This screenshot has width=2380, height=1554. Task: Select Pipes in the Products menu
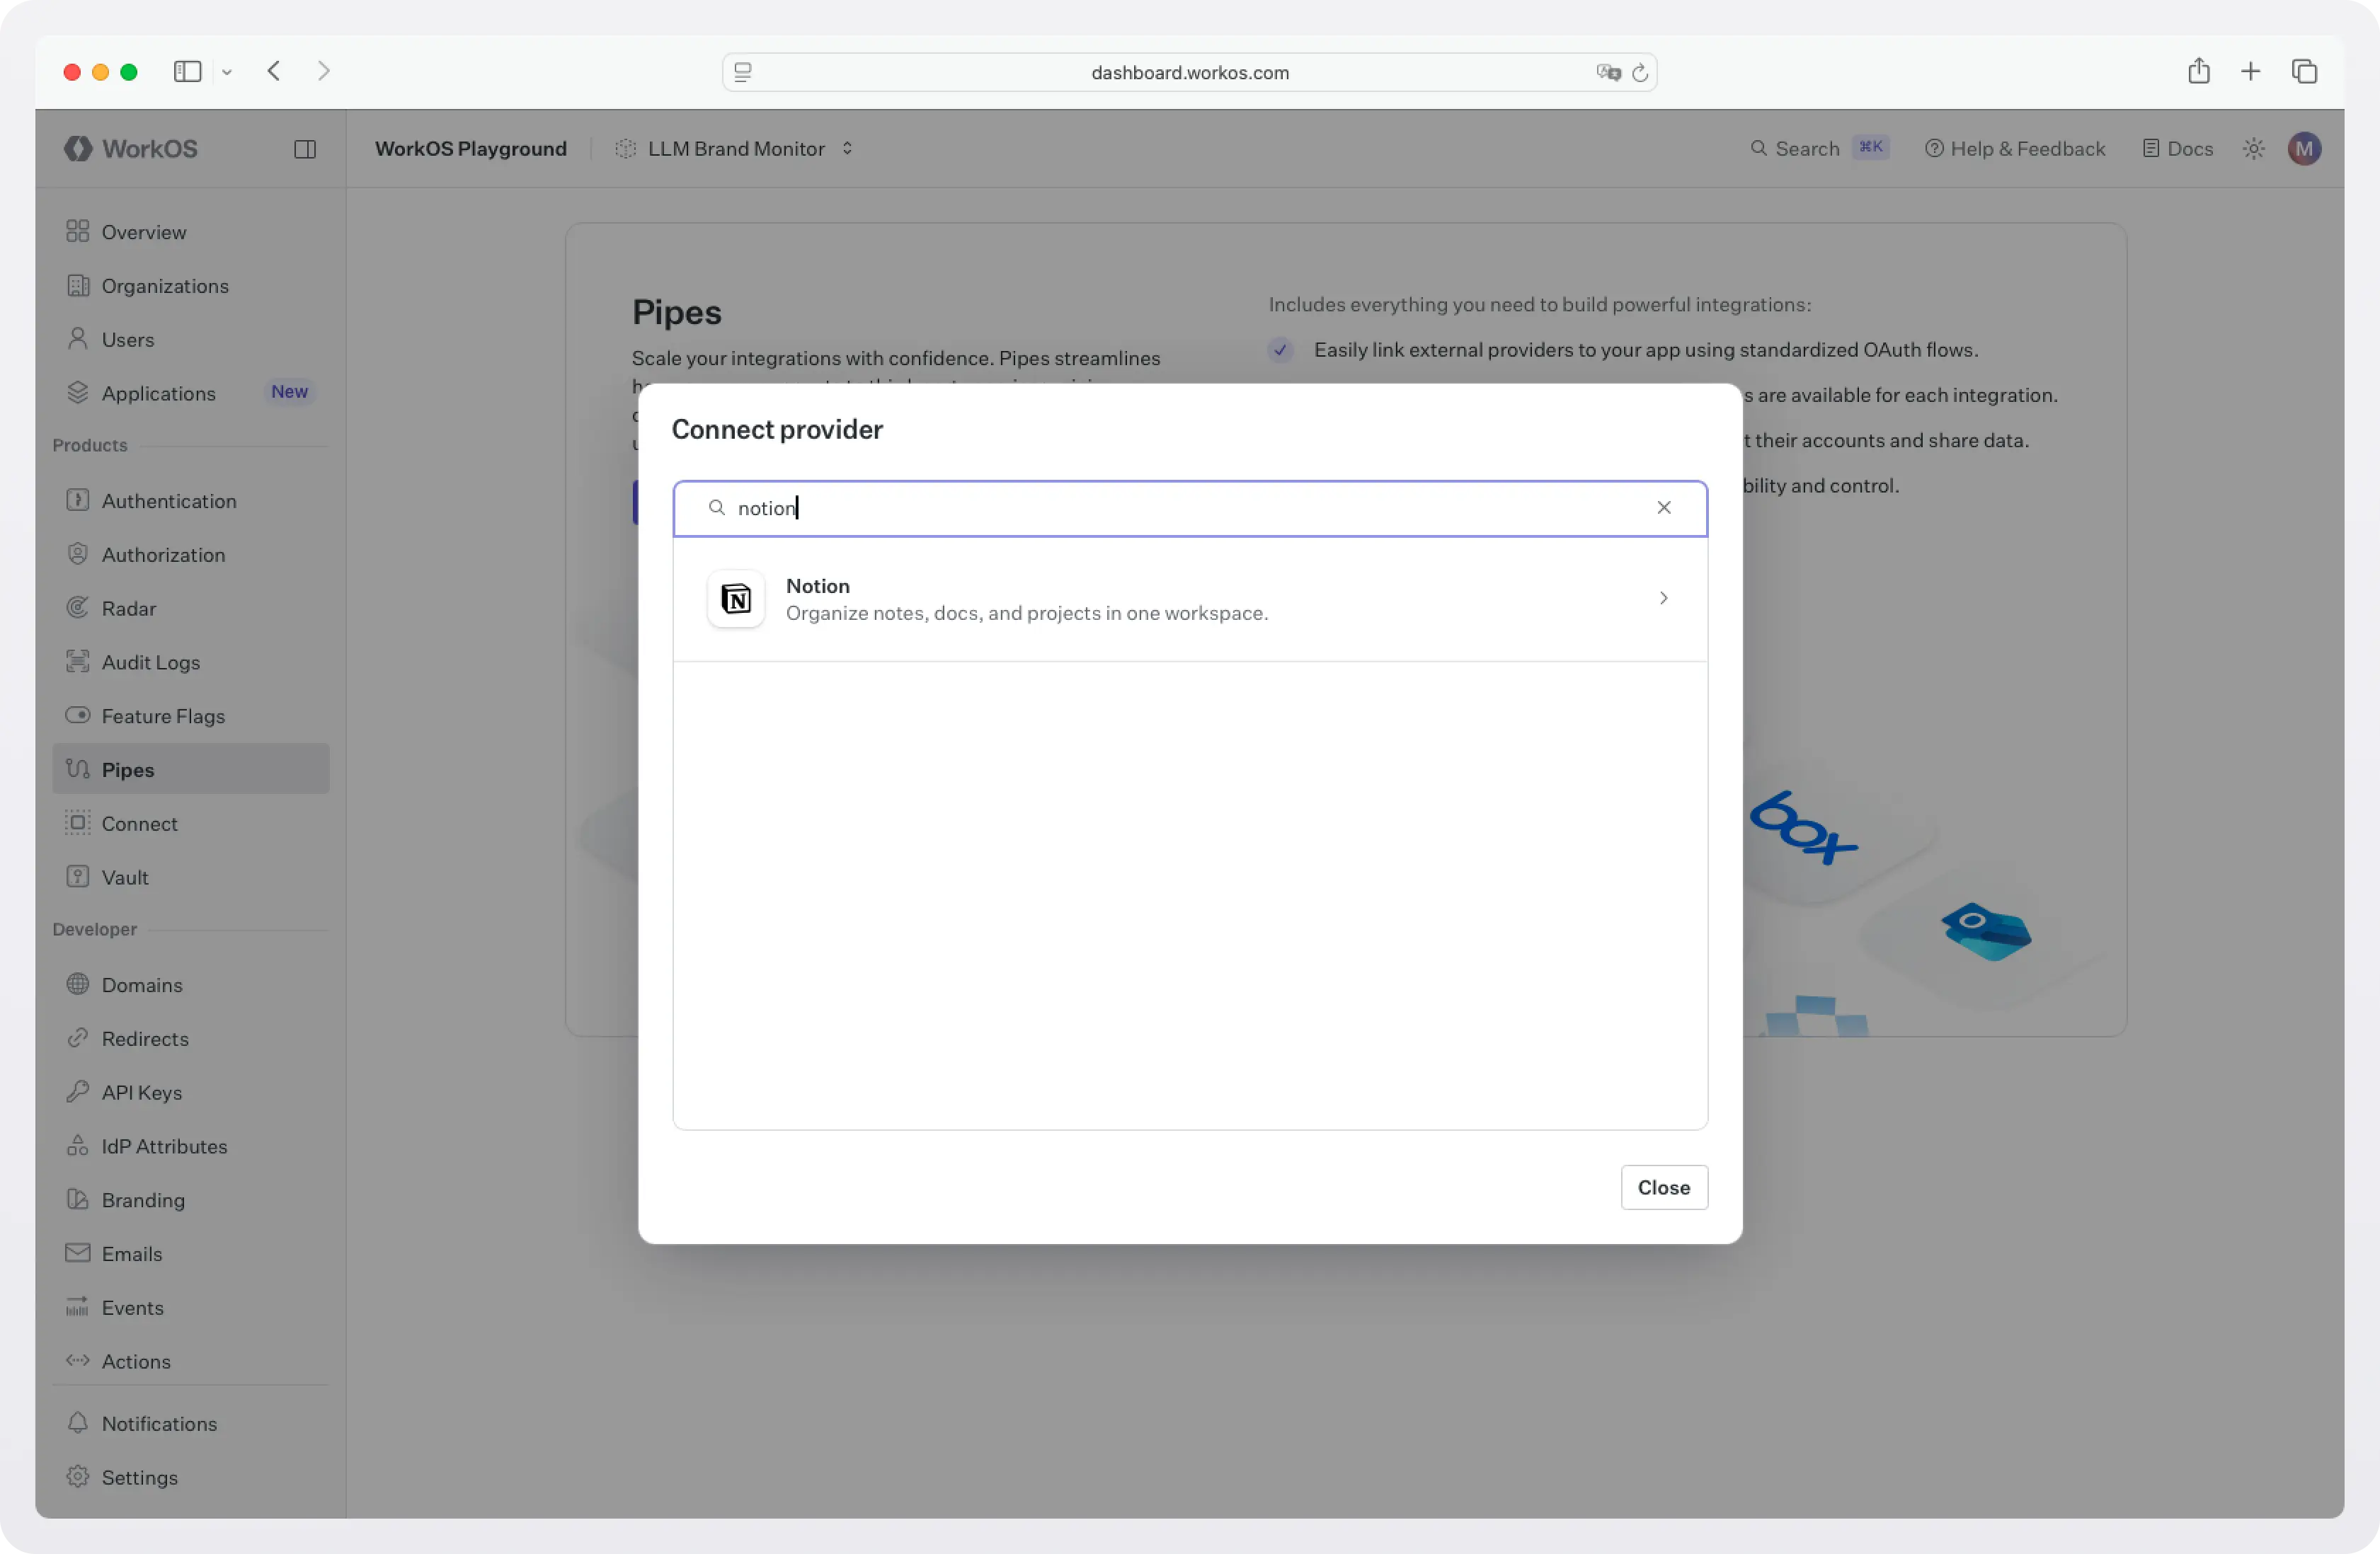(128, 769)
